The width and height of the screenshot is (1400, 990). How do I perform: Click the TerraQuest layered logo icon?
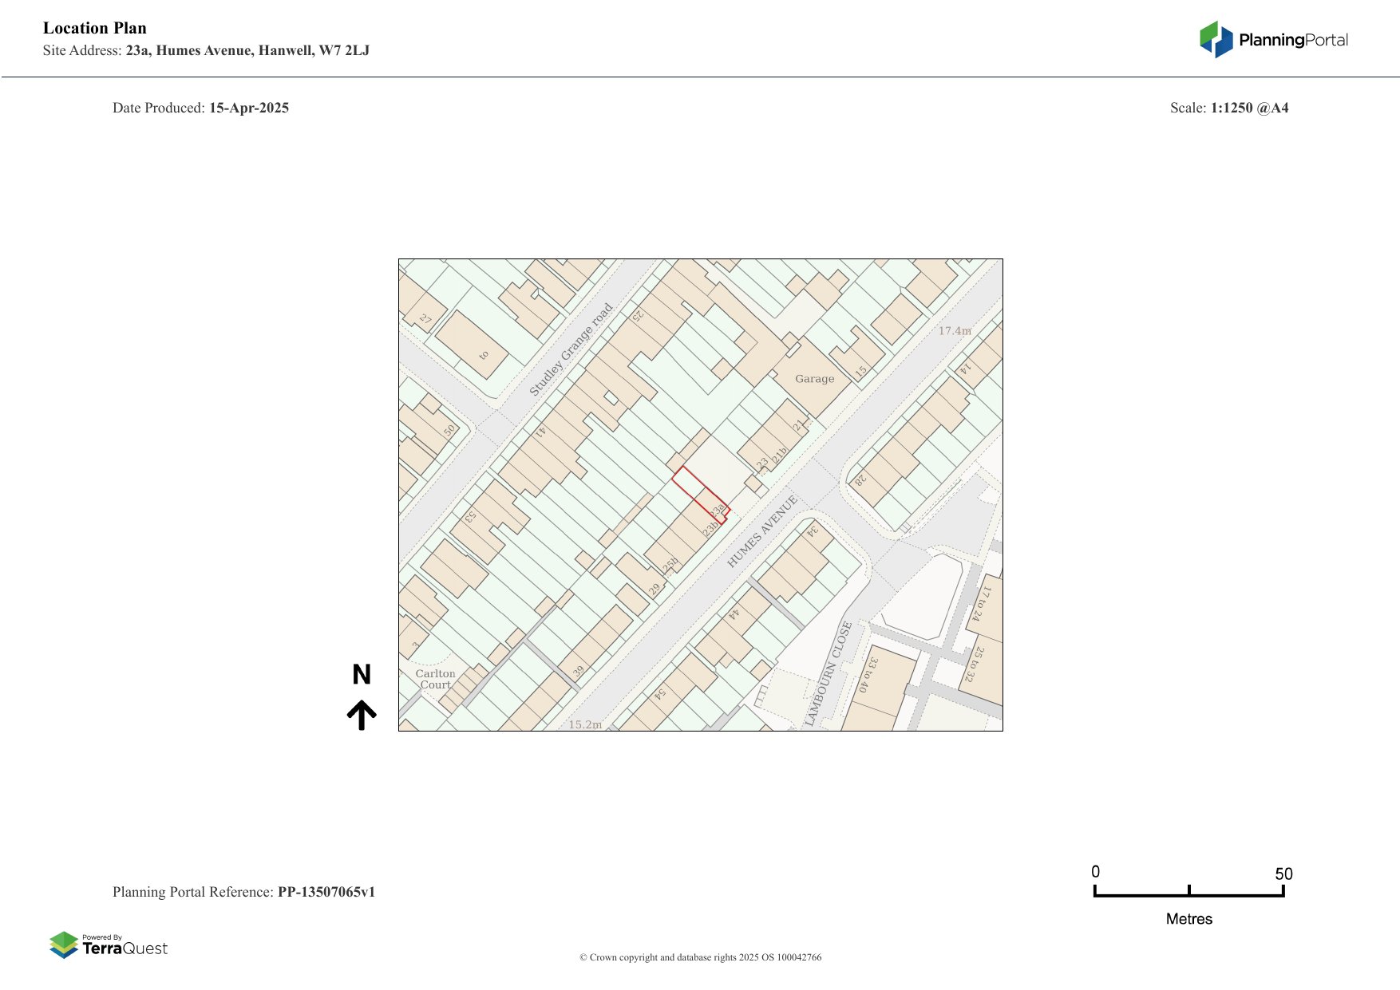(x=64, y=945)
